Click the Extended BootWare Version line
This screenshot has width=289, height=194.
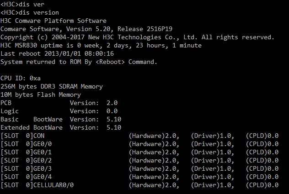coord(60,127)
